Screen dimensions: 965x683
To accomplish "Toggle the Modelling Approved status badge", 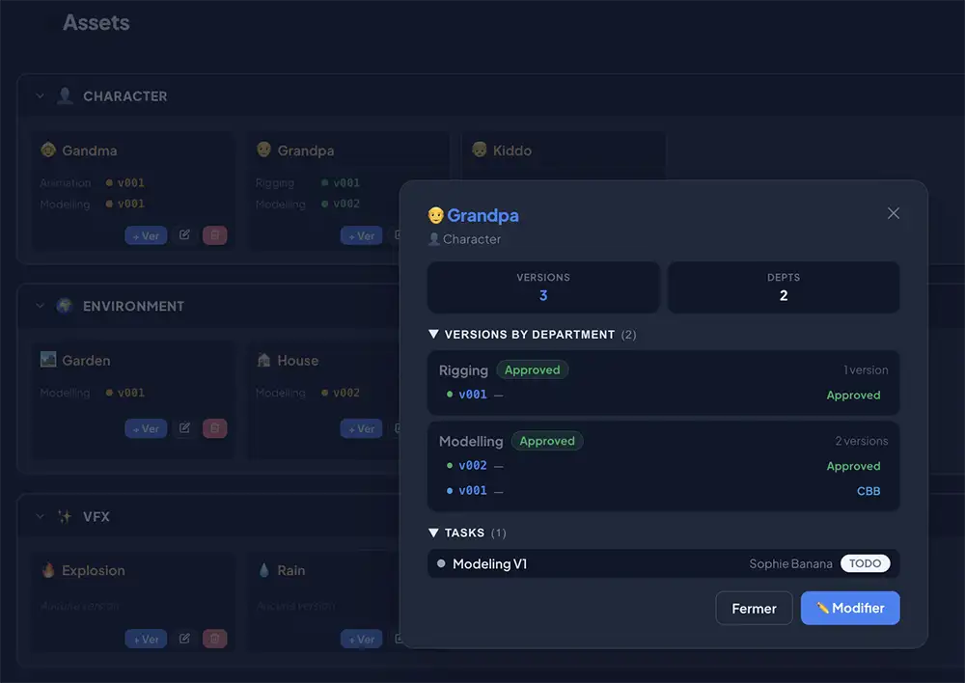I will [x=546, y=441].
